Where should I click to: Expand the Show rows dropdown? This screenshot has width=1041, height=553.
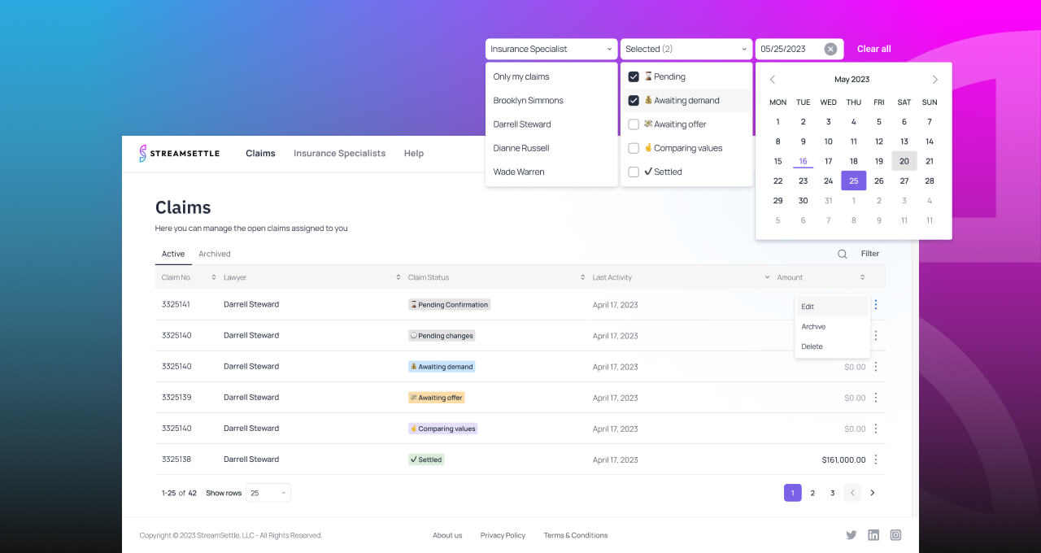[268, 493]
